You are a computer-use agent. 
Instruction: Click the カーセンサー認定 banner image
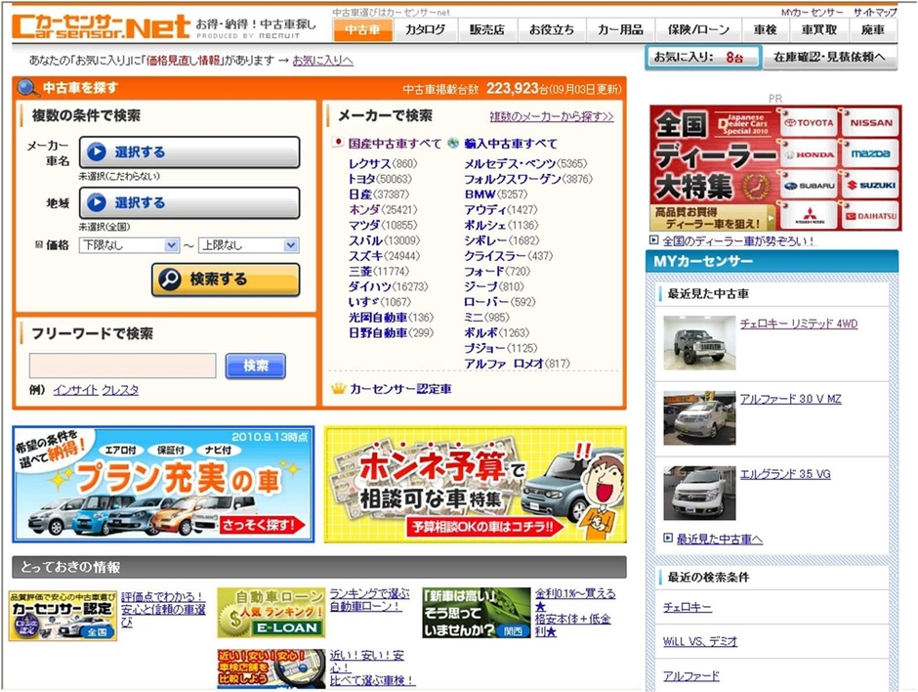click(x=63, y=615)
